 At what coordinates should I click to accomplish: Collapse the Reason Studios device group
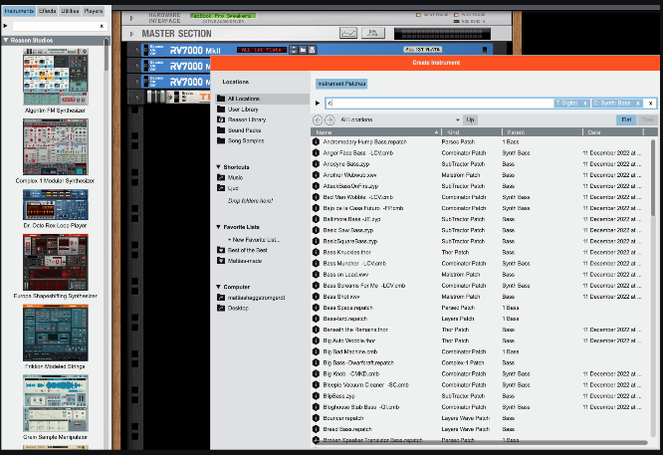(x=6, y=40)
